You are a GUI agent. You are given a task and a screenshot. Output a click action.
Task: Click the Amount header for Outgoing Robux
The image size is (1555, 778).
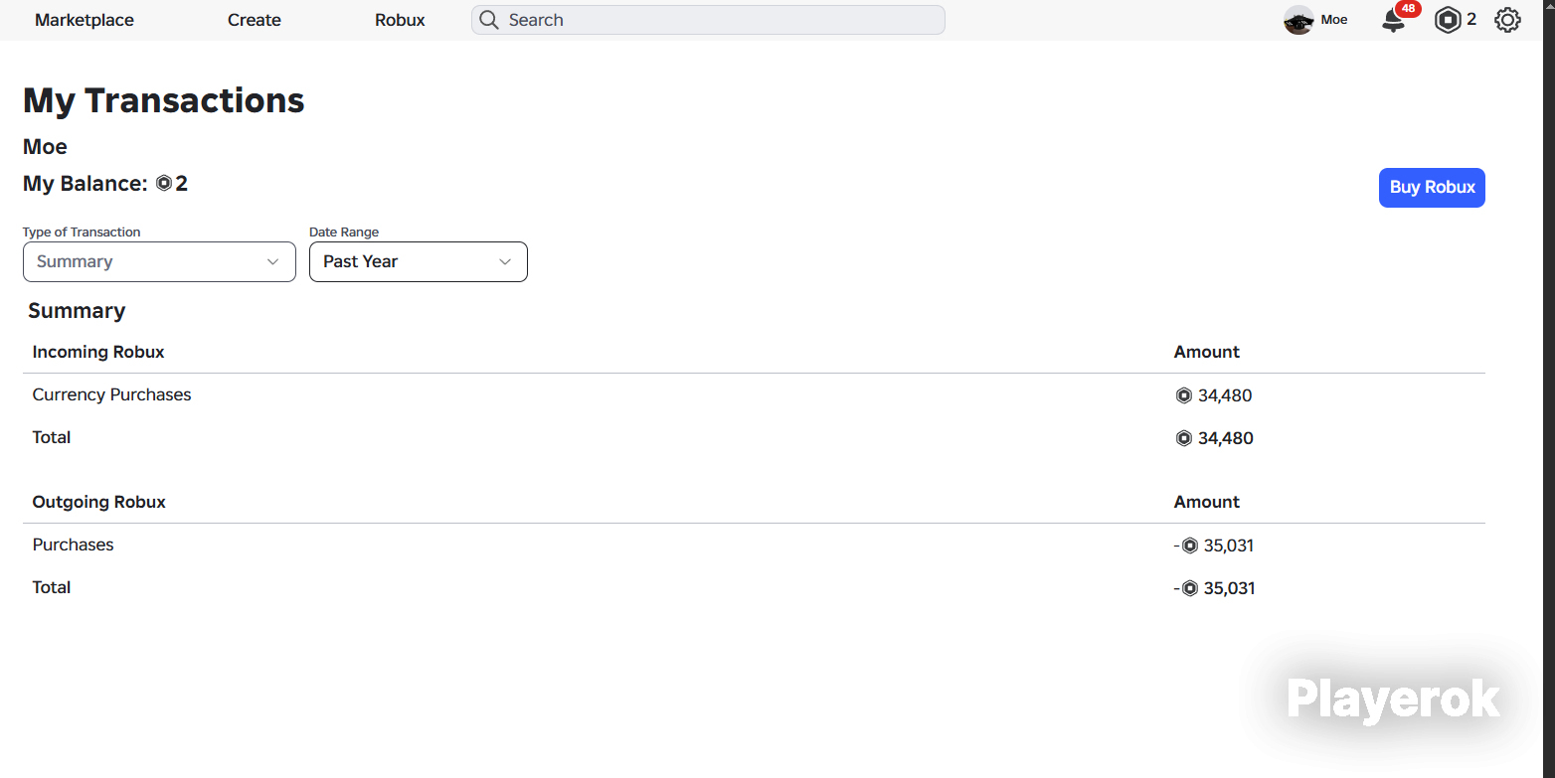click(1207, 502)
